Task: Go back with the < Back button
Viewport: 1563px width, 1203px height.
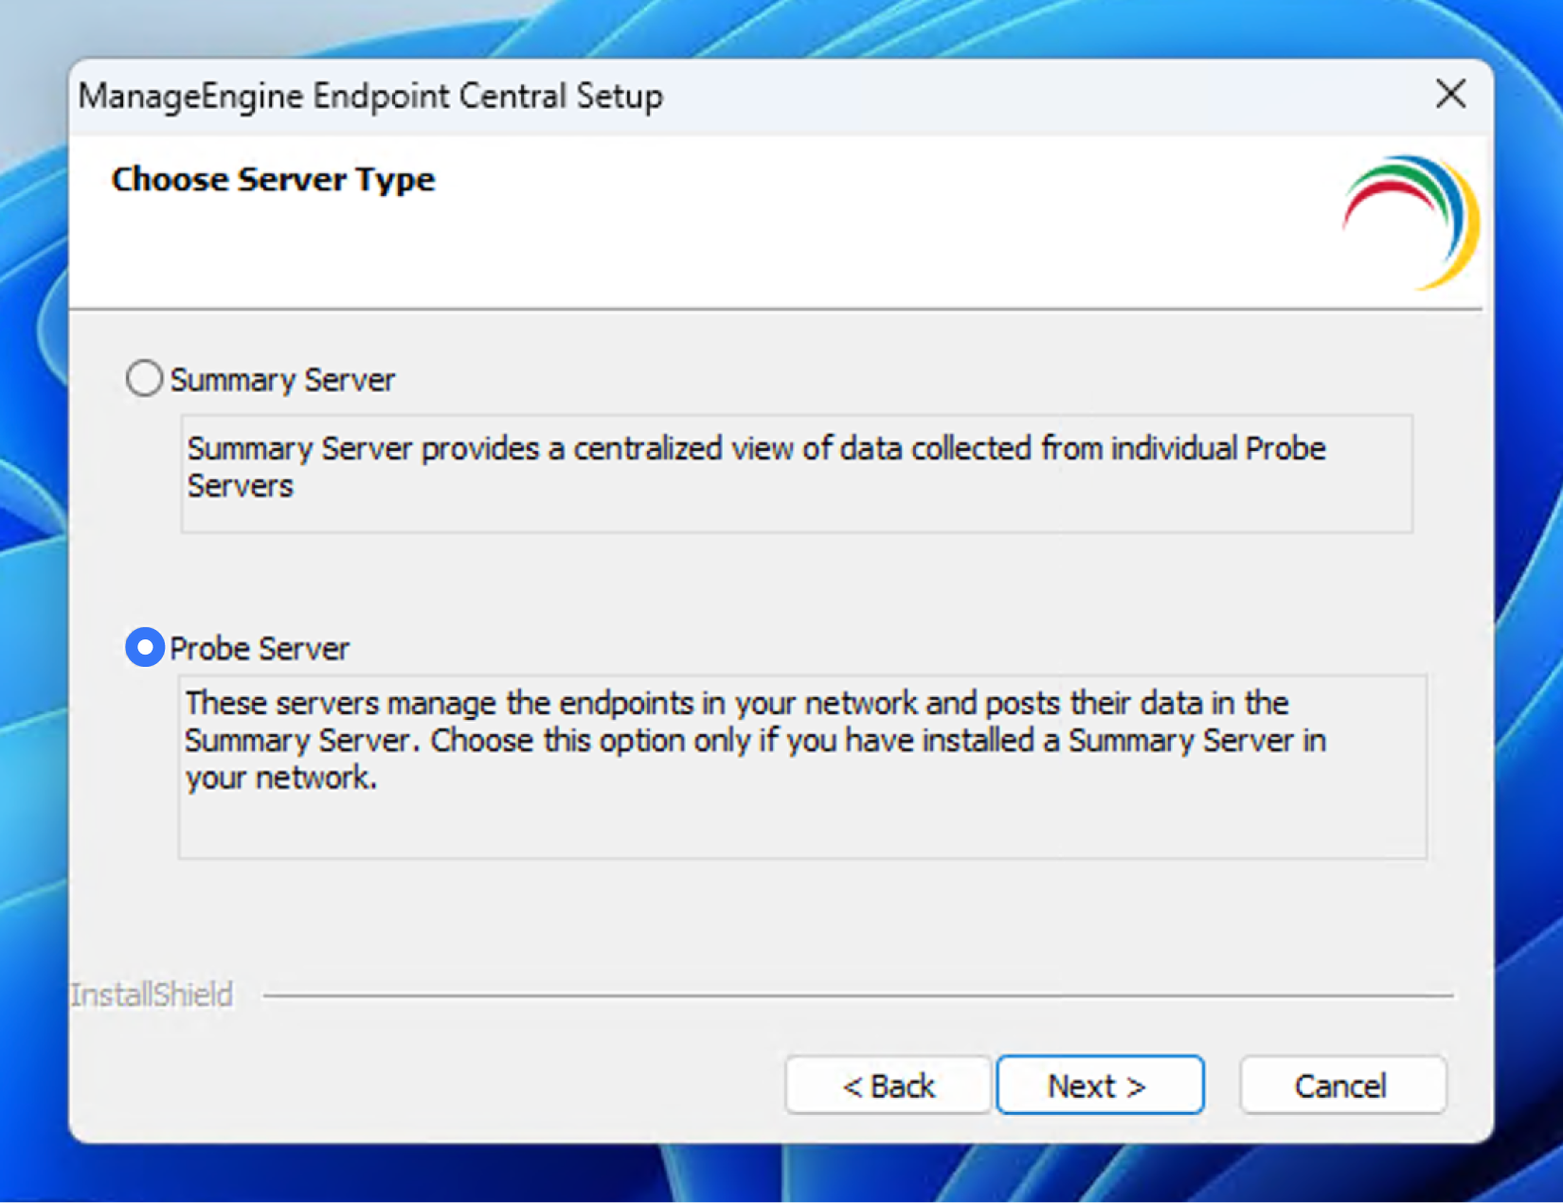Action: click(888, 1085)
